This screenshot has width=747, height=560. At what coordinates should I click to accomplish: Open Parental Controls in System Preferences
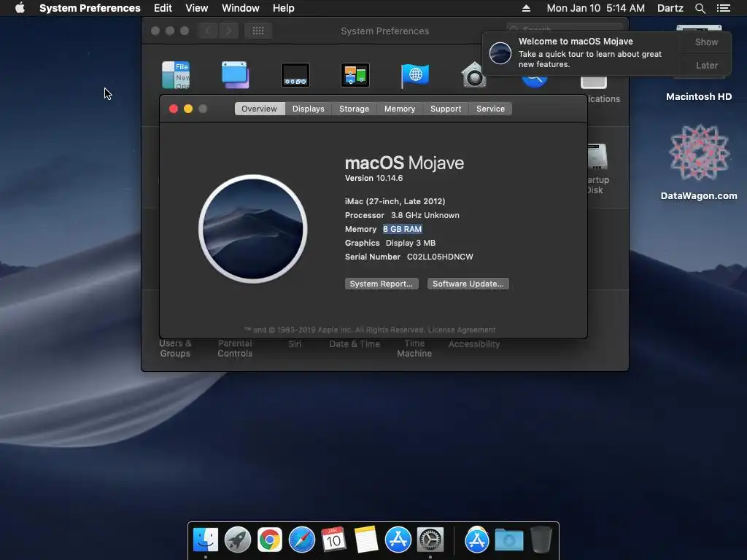235,348
